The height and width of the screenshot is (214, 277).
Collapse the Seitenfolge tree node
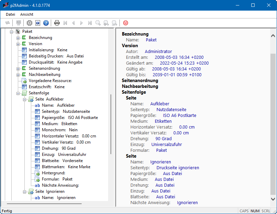[18, 93]
